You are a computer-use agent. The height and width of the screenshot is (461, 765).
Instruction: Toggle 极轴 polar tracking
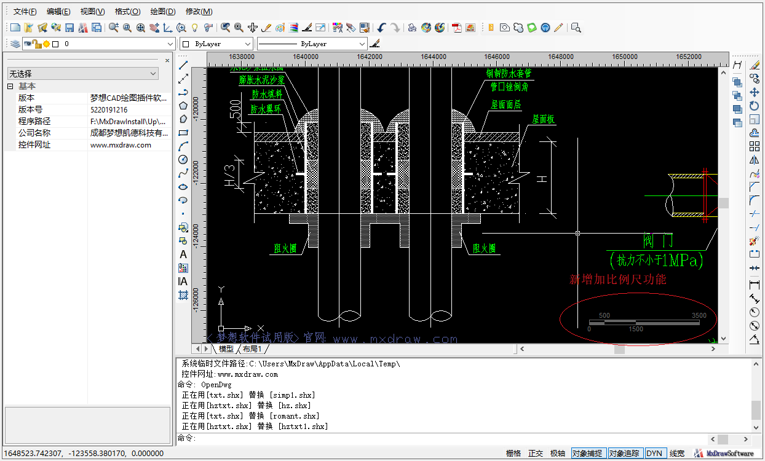tap(558, 454)
